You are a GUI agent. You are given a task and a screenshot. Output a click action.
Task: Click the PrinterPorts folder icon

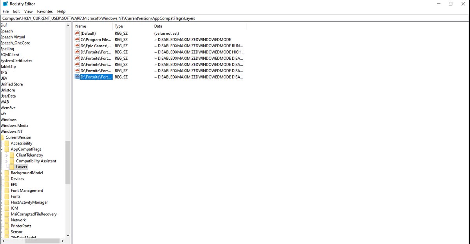click(7, 226)
